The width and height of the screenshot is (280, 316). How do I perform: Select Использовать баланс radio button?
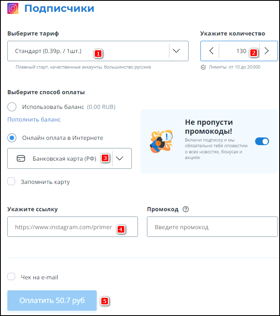point(12,106)
